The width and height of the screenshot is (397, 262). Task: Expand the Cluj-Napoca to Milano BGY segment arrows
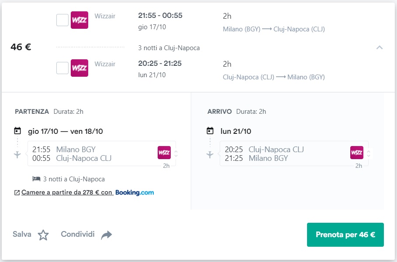pyautogui.click(x=369, y=153)
